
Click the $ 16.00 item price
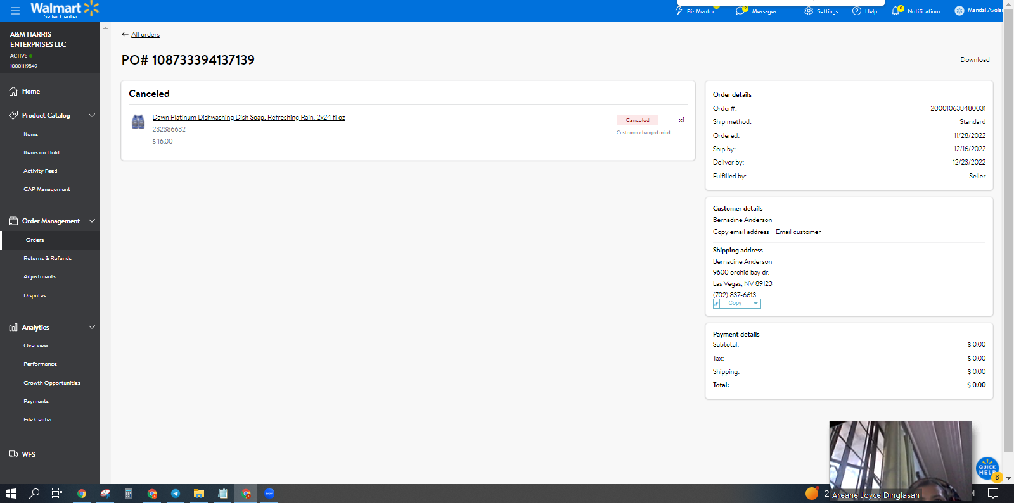point(162,142)
